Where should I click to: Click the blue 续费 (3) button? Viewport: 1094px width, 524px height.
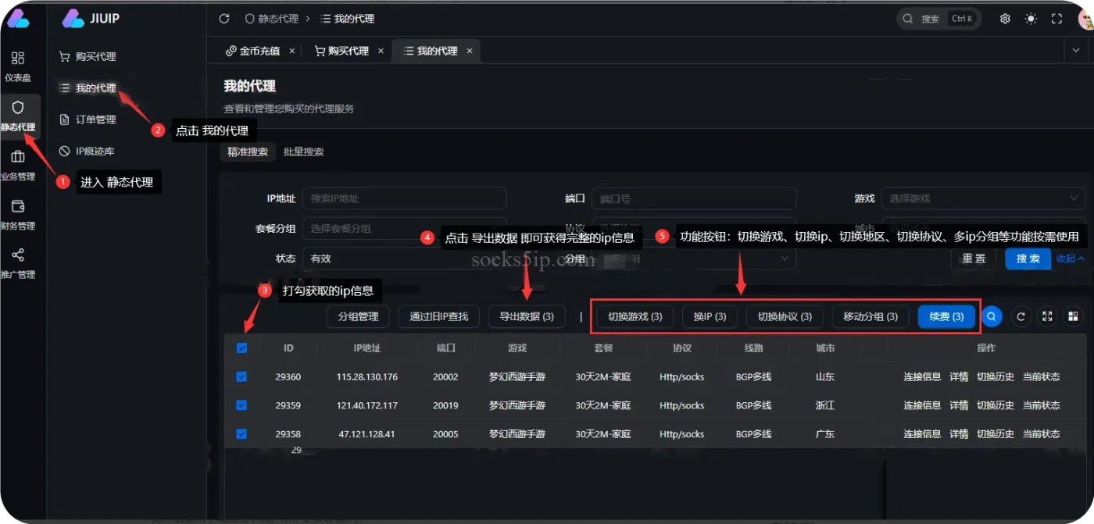(x=946, y=316)
